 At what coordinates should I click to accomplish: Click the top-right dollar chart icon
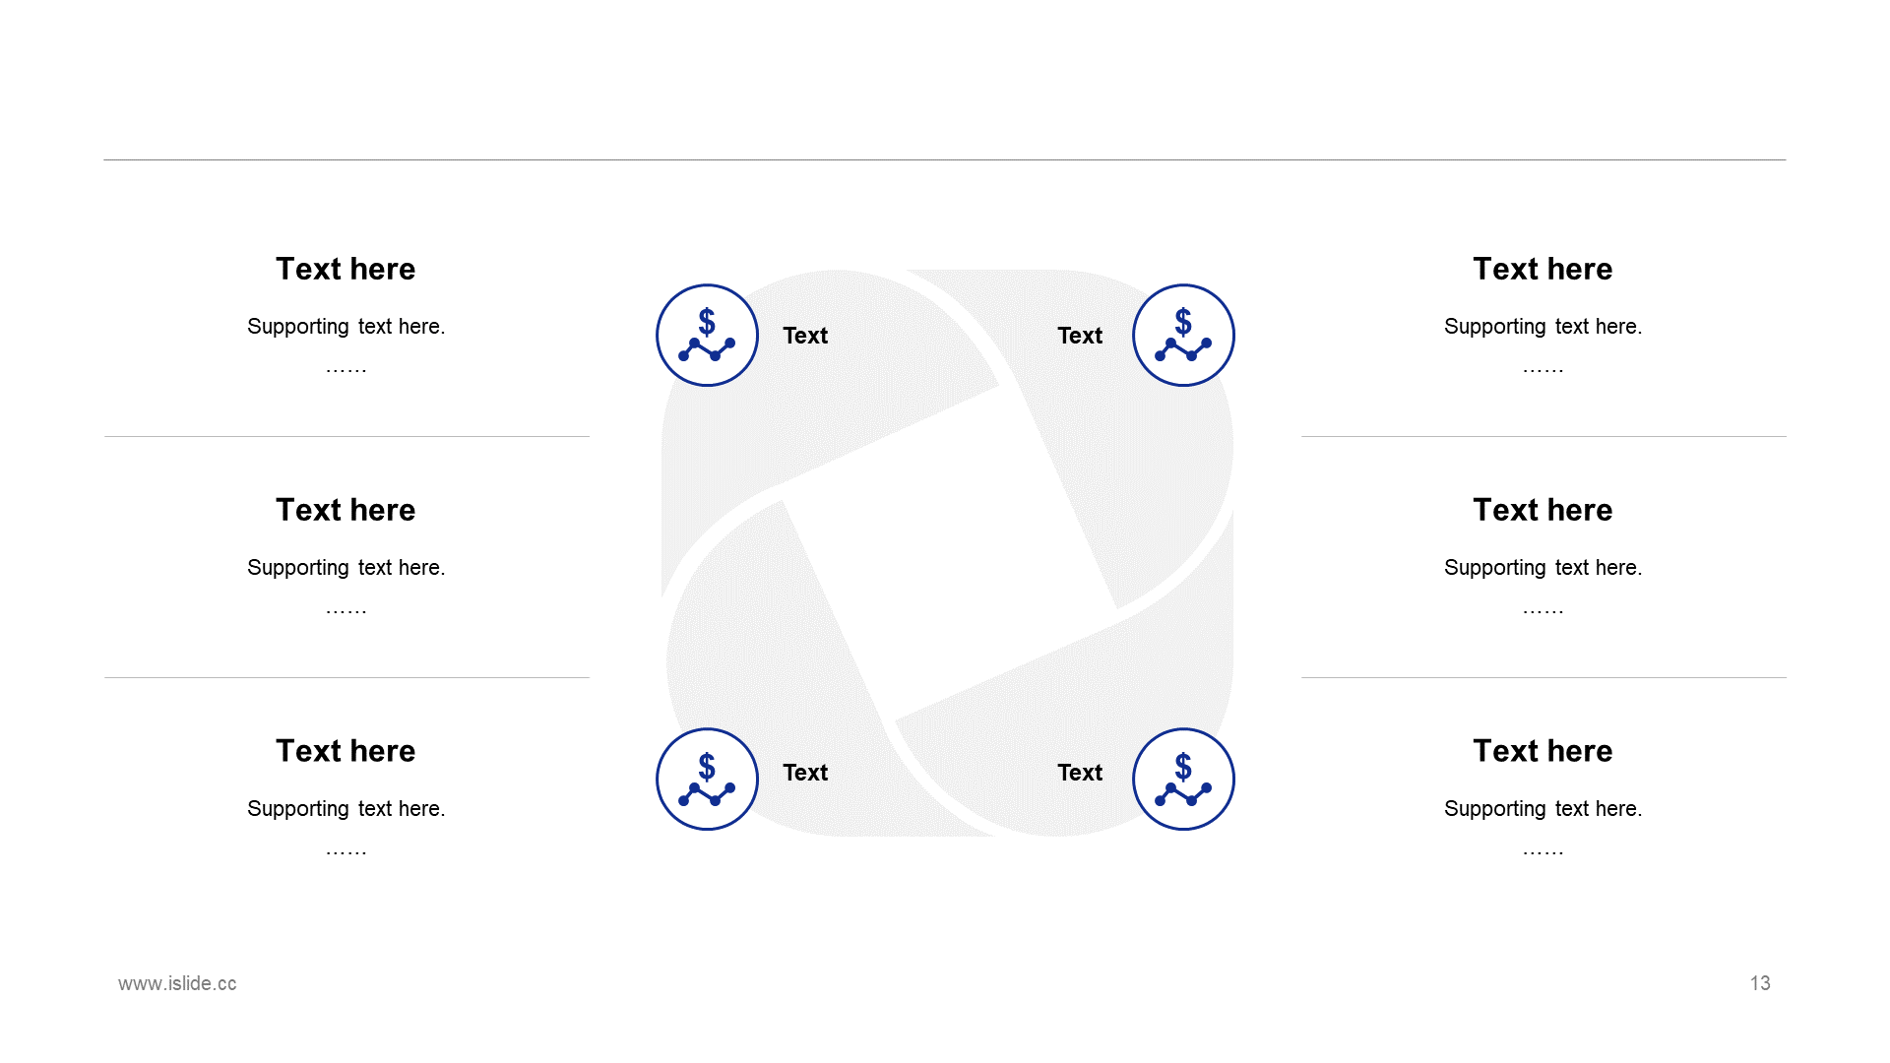(x=1183, y=336)
